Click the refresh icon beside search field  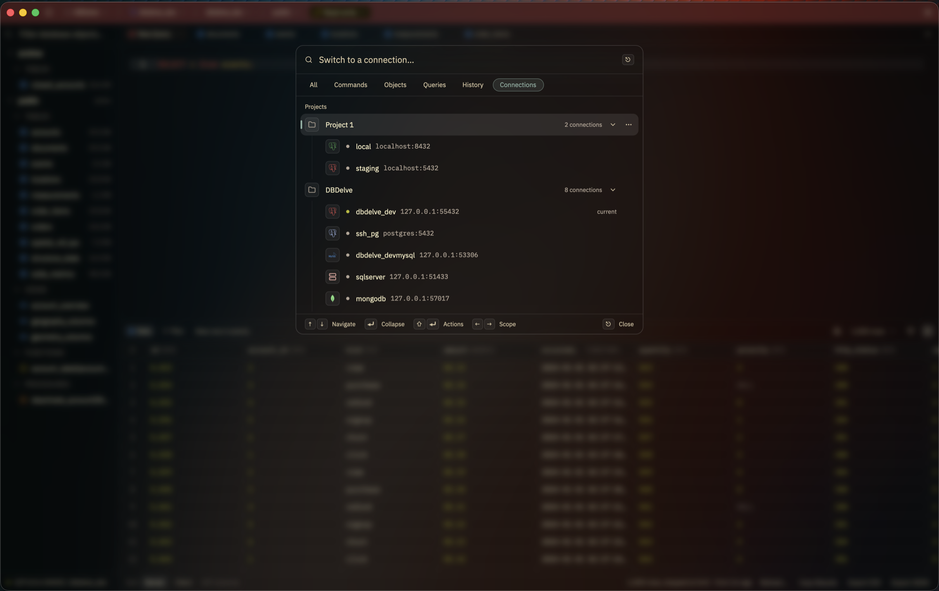(628, 60)
